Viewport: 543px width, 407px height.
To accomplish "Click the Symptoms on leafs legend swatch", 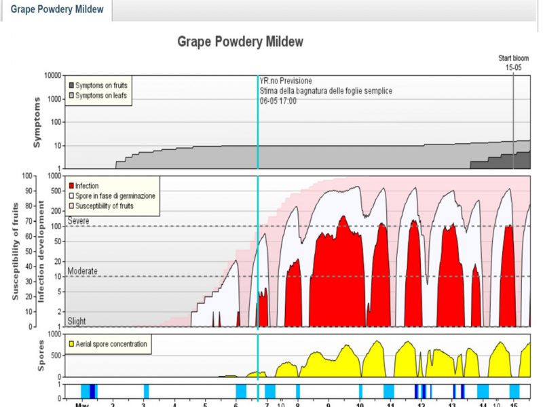I will 70,96.
